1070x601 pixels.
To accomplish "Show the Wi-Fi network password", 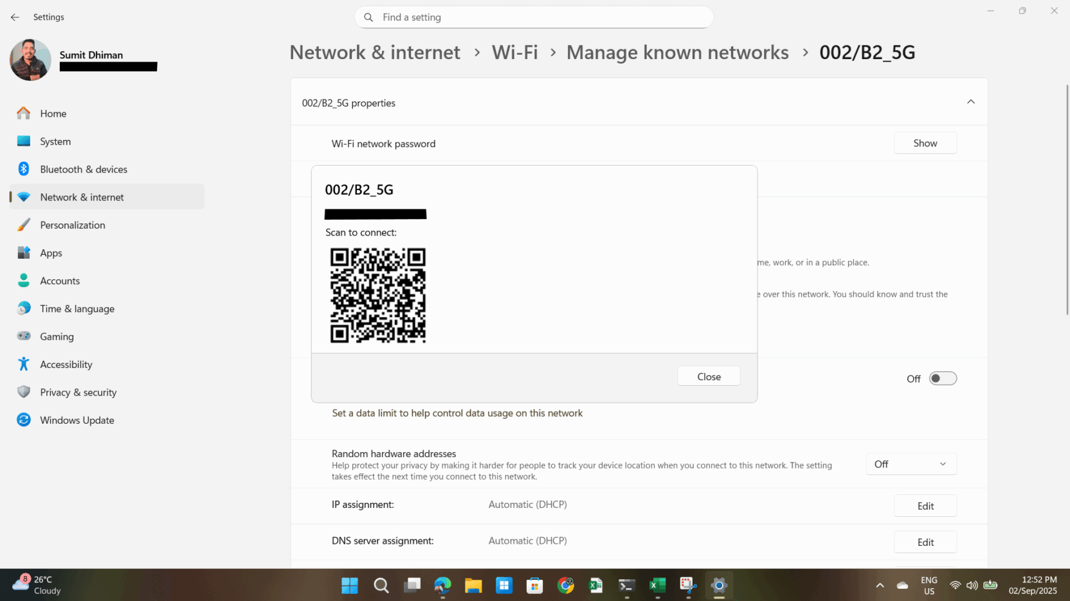I will 925,143.
